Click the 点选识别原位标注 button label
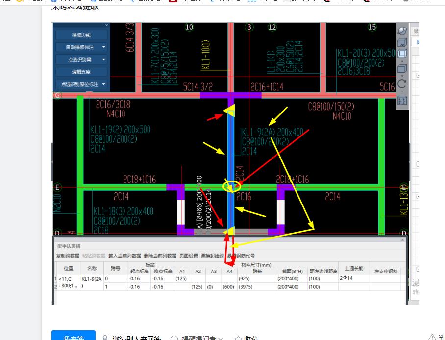 coord(80,84)
